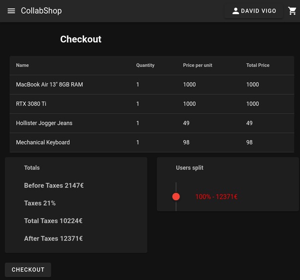Click quantity 1 of MacBook Air
The height and width of the screenshot is (280, 300).
click(x=138, y=85)
